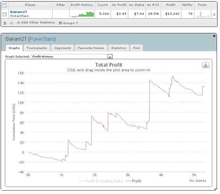The height and width of the screenshot is (194, 220).
Task: Select the Statistics tab
Action: click(119, 48)
